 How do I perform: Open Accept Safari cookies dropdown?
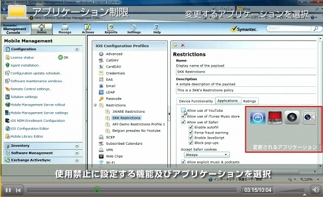click(206, 155)
